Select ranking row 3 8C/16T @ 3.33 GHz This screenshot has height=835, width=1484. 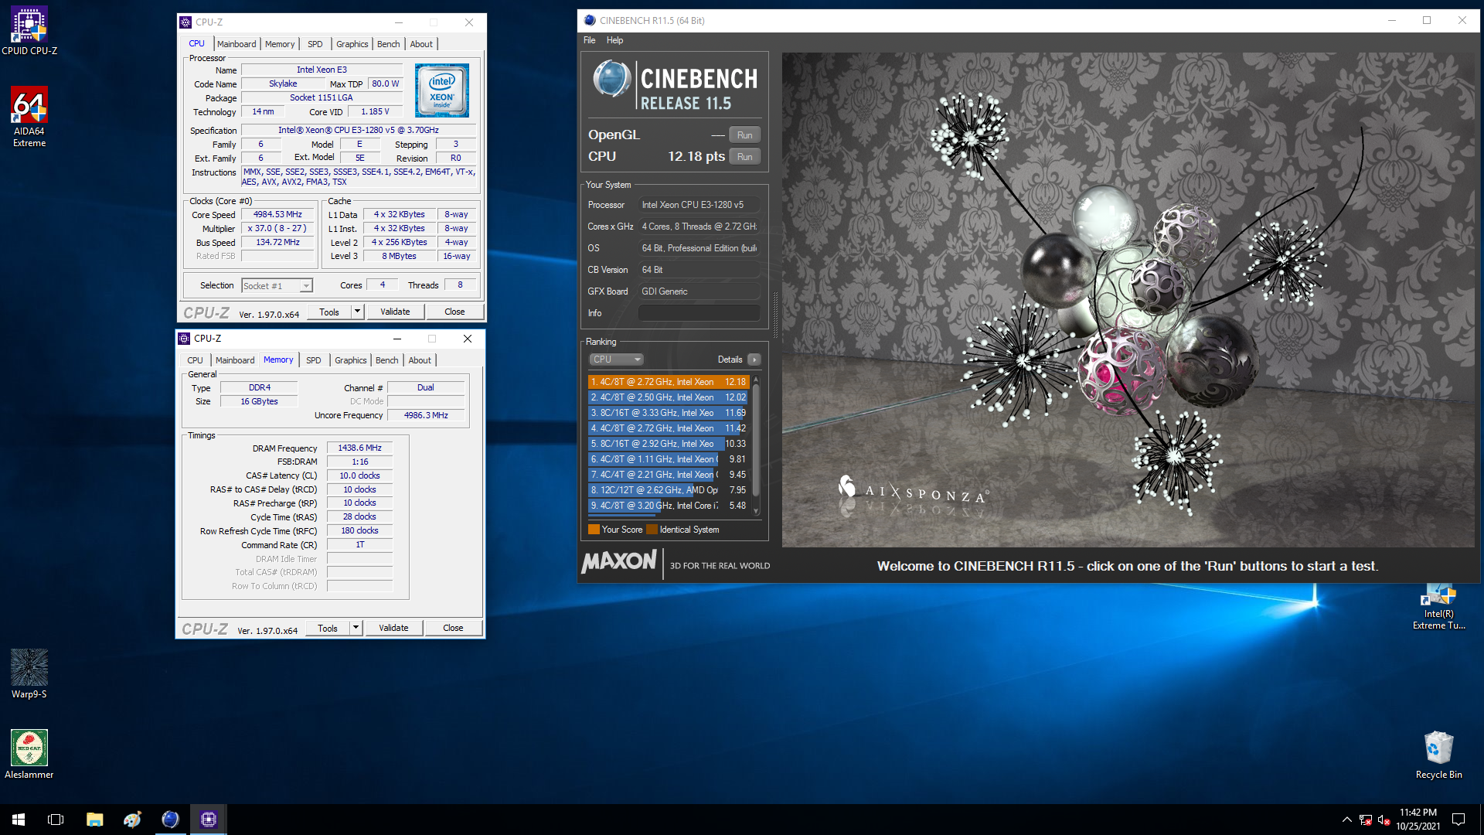(x=668, y=413)
